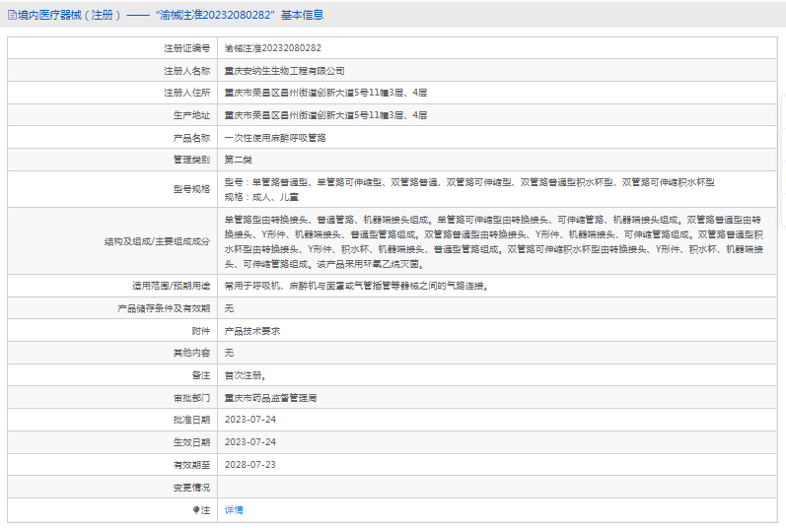786x528 pixels.
Task: Click the 变更情况 row label
Action: (x=190, y=488)
